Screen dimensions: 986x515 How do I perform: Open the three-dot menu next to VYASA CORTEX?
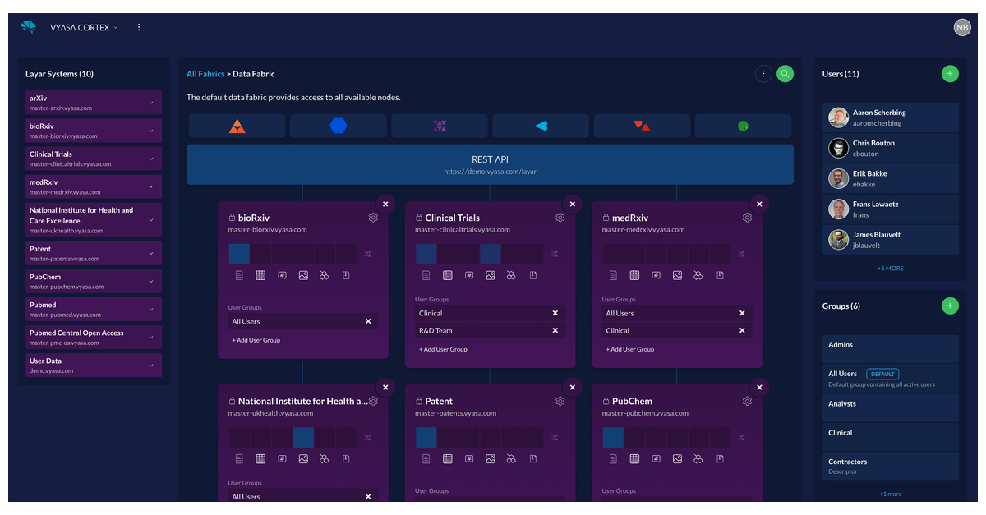click(x=139, y=27)
